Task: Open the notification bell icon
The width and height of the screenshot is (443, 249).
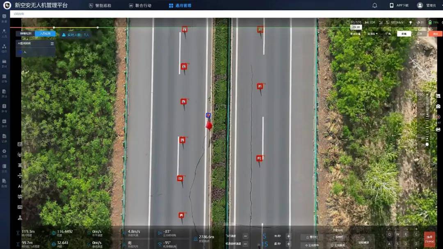Action: tap(374, 5)
